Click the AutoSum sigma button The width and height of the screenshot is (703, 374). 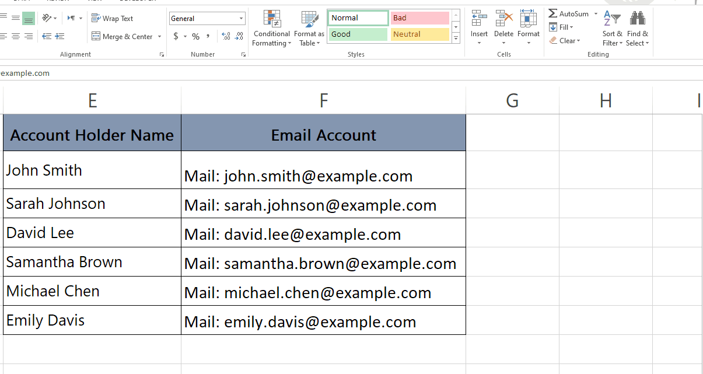tap(568, 13)
